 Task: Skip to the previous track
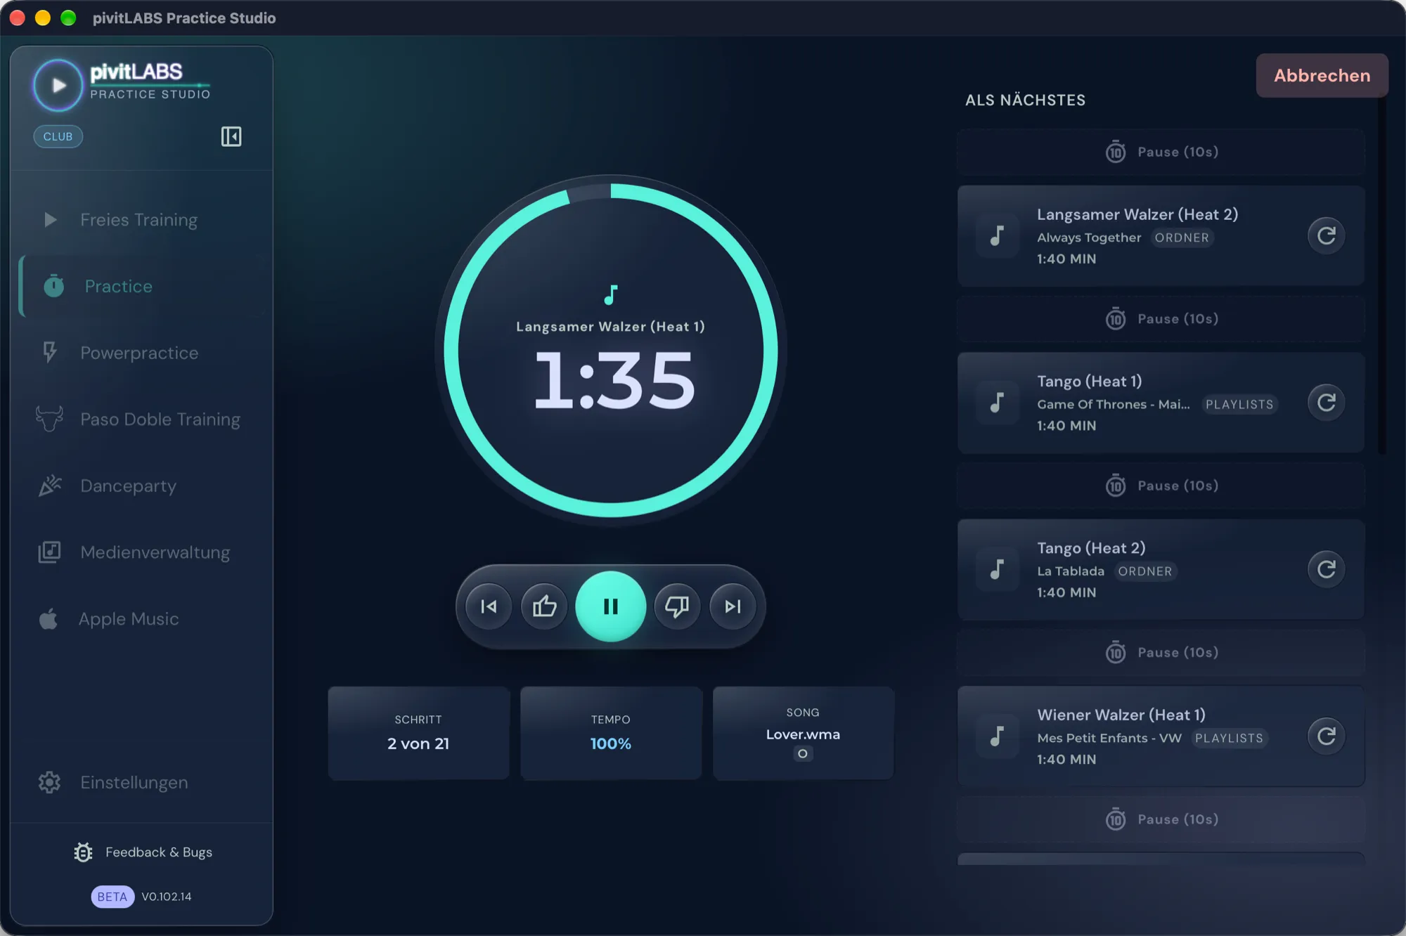pyautogui.click(x=489, y=606)
